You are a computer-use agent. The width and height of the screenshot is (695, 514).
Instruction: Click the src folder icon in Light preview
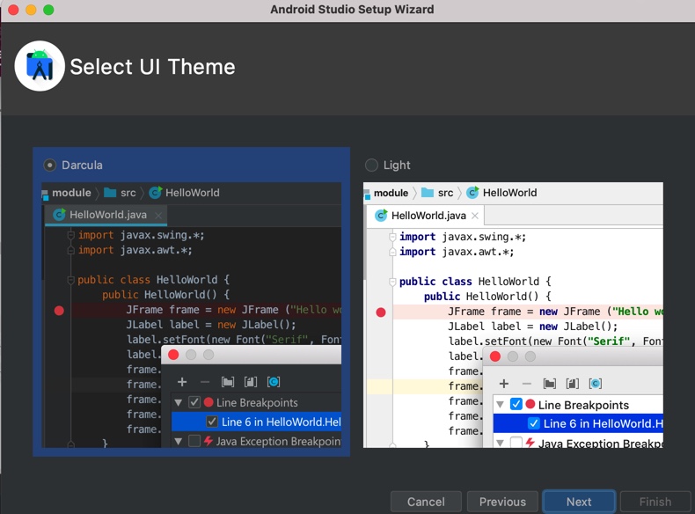click(x=428, y=193)
